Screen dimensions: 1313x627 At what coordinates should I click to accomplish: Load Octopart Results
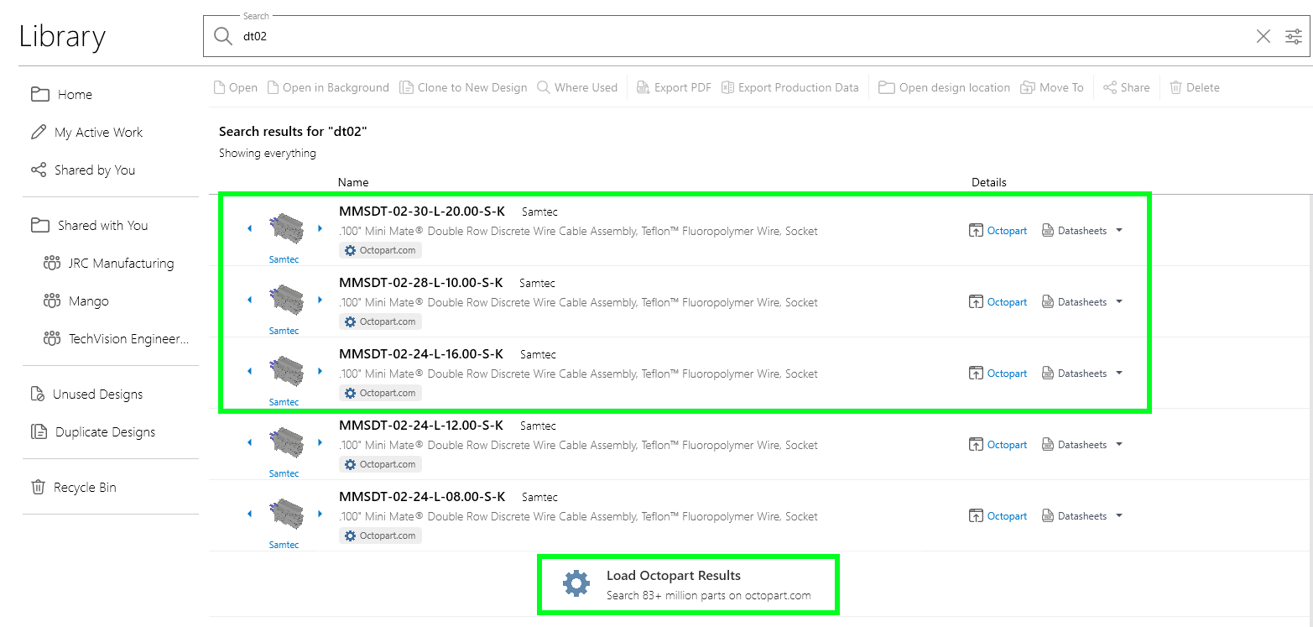pyautogui.click(x=688, y=584)
